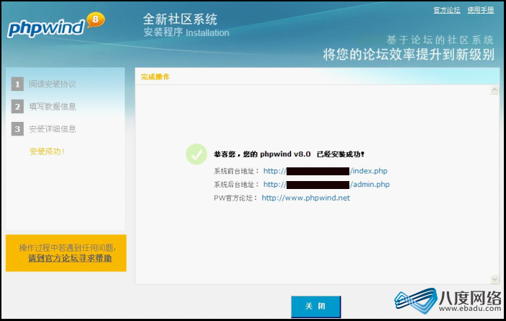Click the 全新社区系统 title text
The width and height of the screenshot is (506, 321).
[180, 19]
